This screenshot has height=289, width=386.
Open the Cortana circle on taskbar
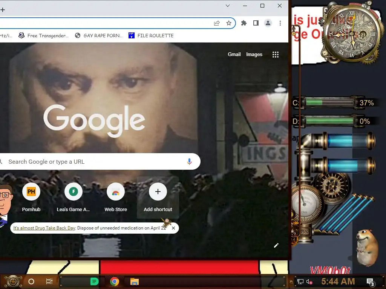tap(31, 281)
